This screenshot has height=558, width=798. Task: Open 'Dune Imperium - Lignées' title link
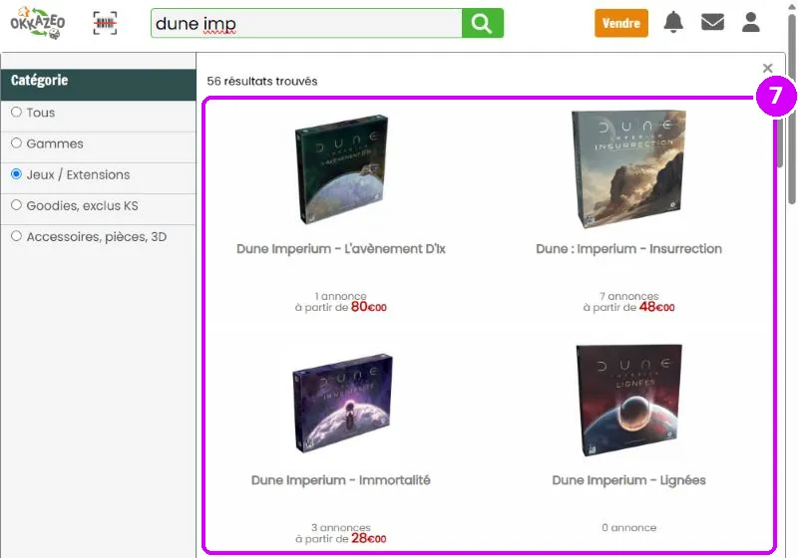[x=629, y=480]
